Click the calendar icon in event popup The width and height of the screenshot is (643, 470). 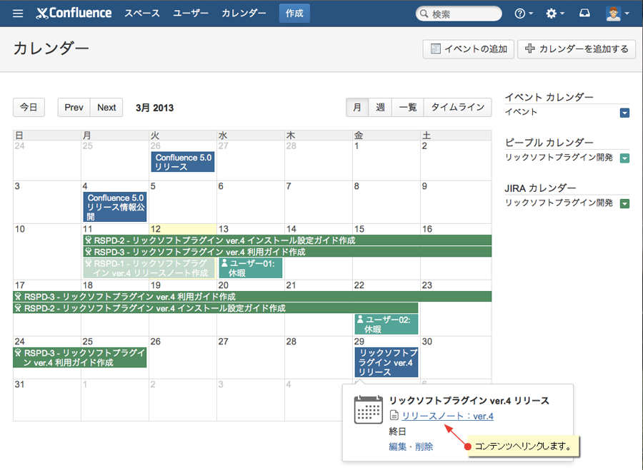(x=368, y=410)
